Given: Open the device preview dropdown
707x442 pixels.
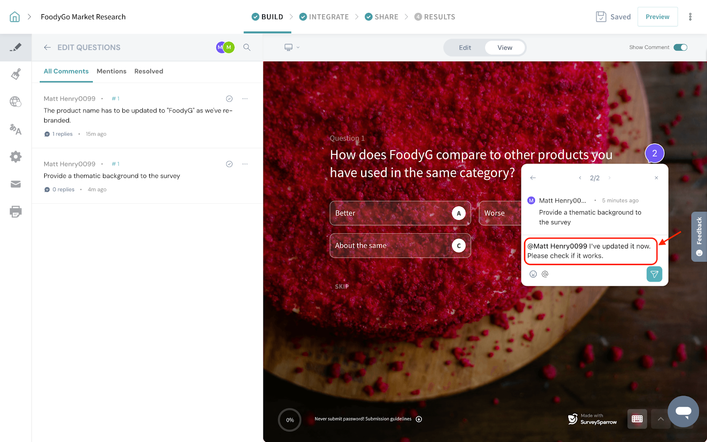Looking at the screenshot, I should click(292, 47).
